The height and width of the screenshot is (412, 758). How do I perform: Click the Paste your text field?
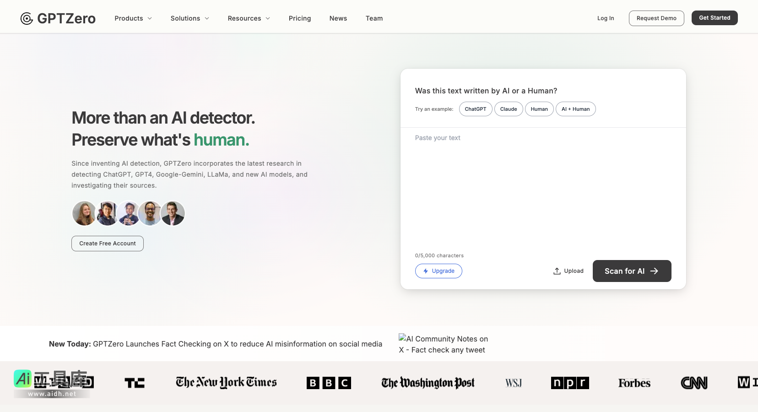pos(543,188)
